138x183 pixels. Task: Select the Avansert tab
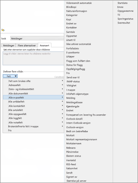pyautogui.click(x=44, y=45)
